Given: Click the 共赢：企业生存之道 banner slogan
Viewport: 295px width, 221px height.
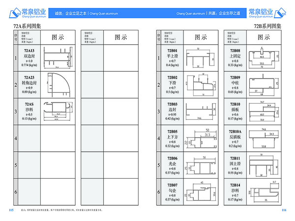Looking at the screenshot, I should pyautogui.click(x=224, y=13).
